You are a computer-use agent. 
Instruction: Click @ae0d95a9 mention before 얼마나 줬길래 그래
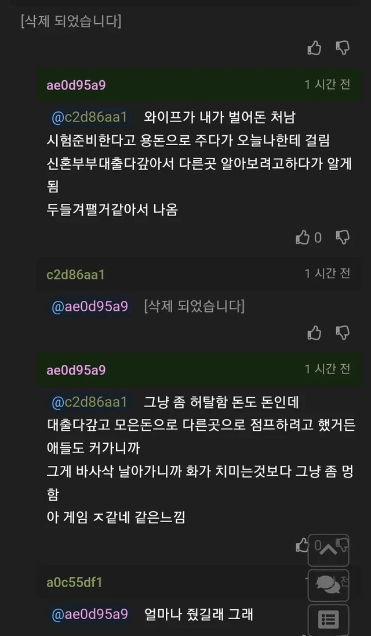pyautogui.click(x=90, y=613)
